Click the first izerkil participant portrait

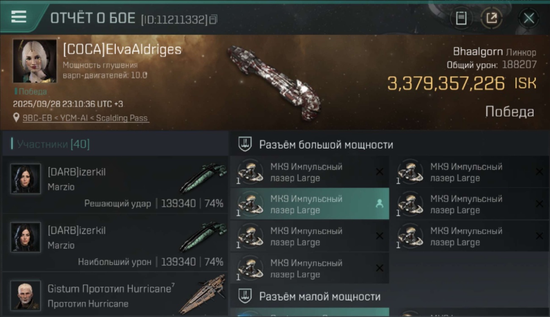(x=26, y=179)
